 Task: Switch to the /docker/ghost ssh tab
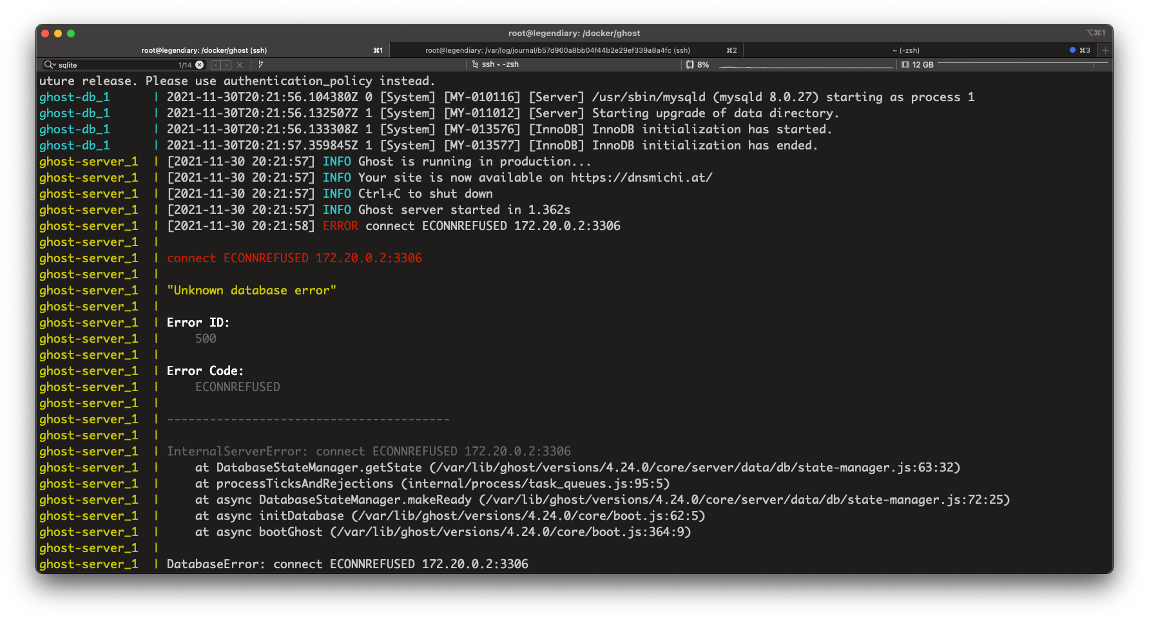coord(204,50)
